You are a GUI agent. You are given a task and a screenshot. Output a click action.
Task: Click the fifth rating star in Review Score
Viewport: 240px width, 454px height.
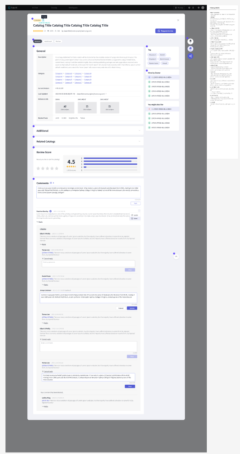point(57,168)
